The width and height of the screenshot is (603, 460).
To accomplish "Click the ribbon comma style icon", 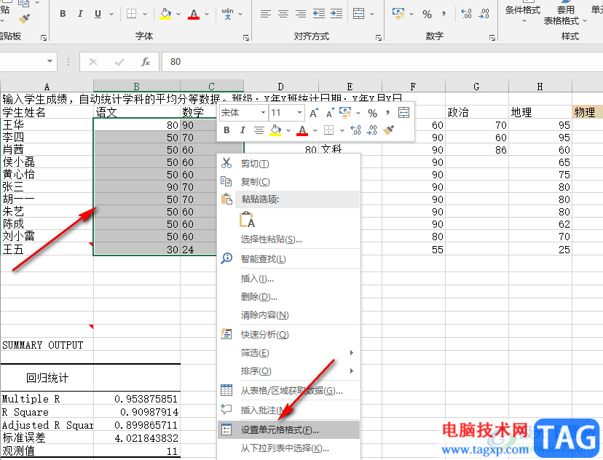I will coord(444,14).
